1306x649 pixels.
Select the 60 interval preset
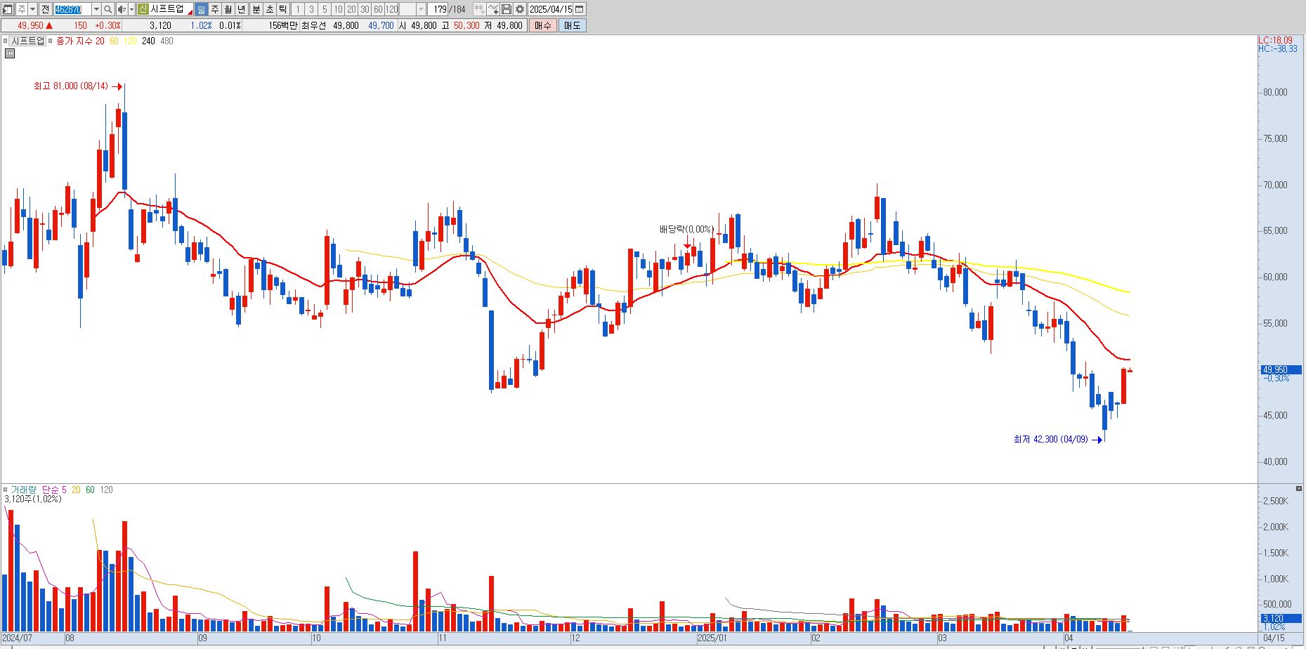[378, 9]
